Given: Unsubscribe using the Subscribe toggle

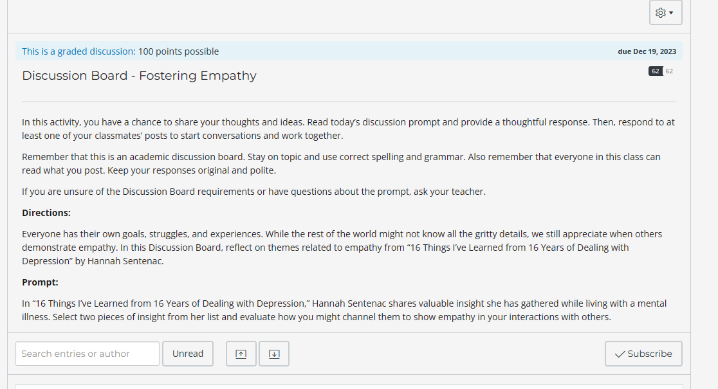Looking at the screenshot, I should (x=643, y=353).
